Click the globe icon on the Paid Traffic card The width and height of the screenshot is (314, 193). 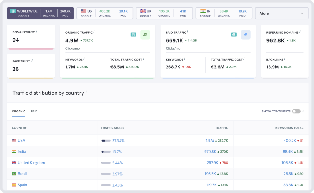tap(234, 35)
